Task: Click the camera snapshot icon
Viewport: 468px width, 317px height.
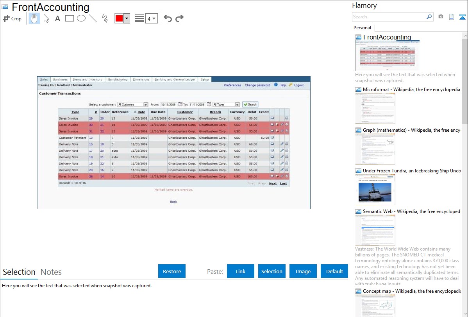Action: [x=441, y=17]
